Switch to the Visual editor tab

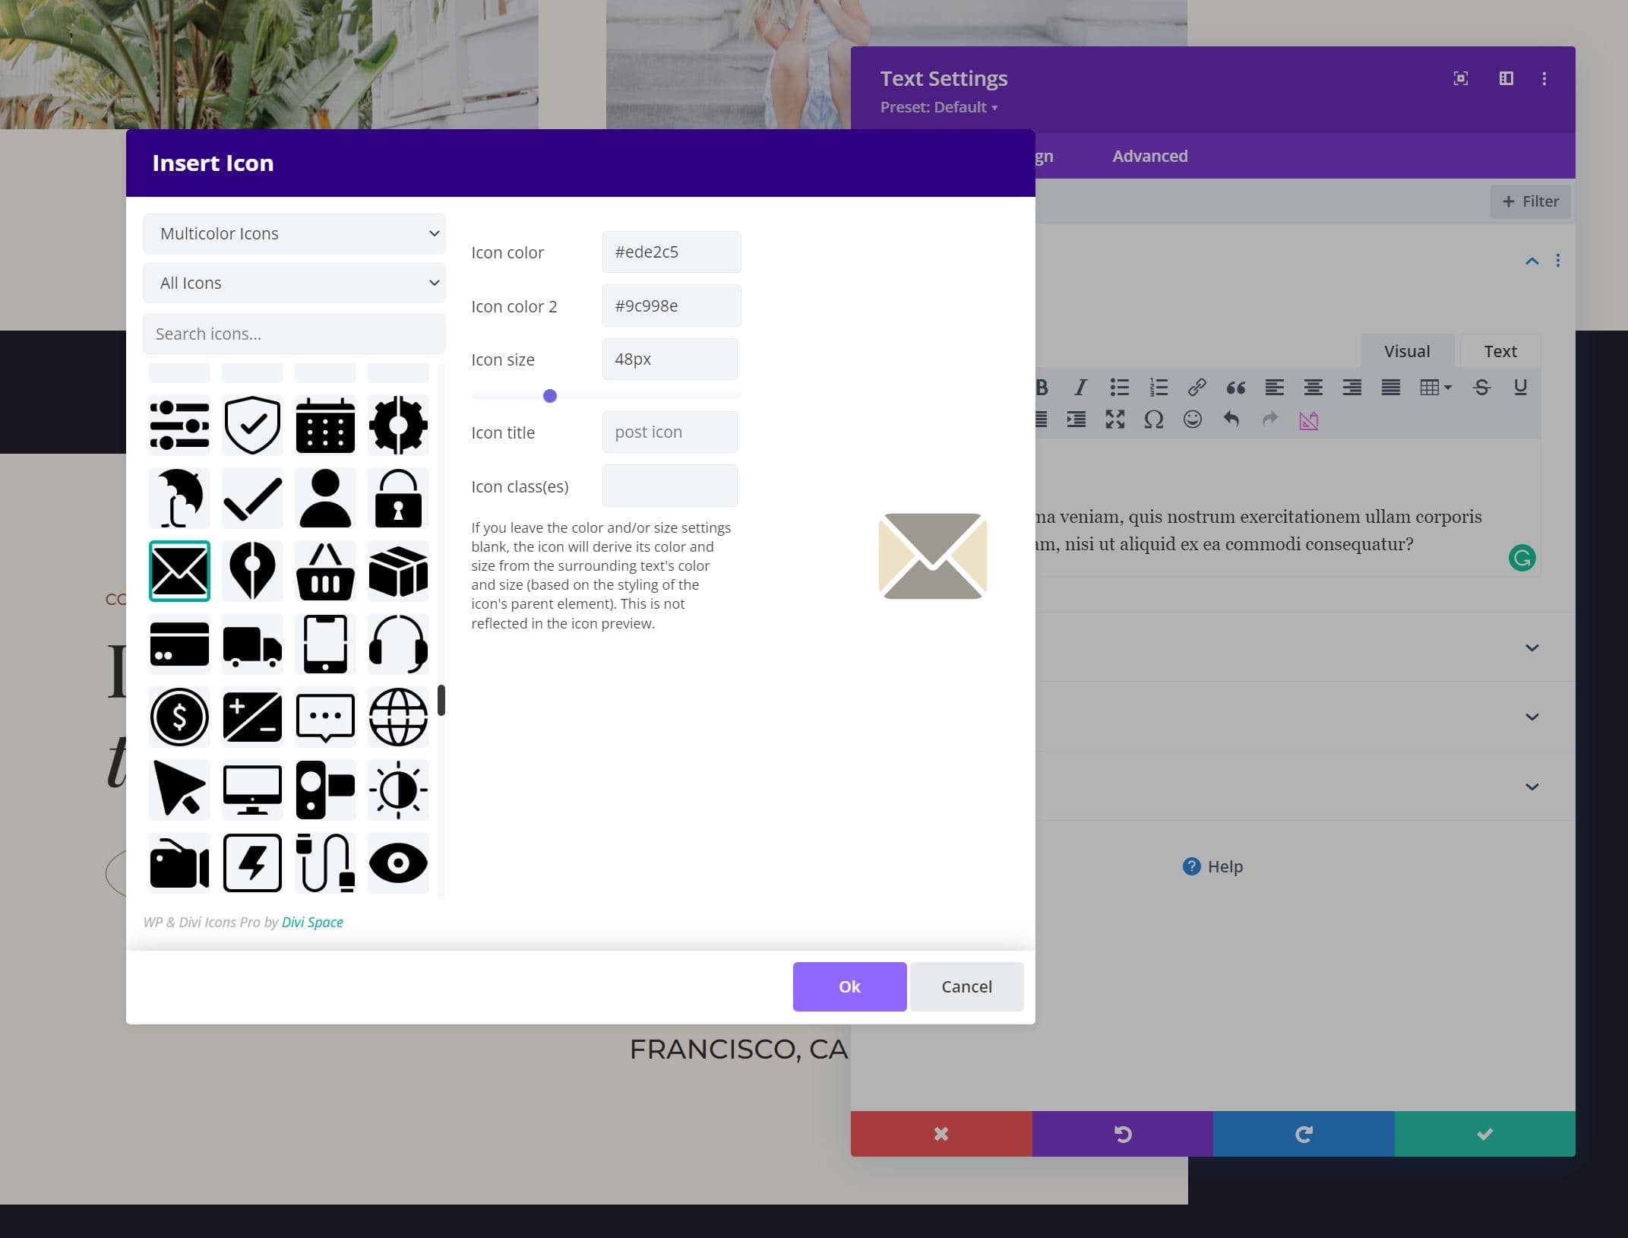coord(1407,351)
